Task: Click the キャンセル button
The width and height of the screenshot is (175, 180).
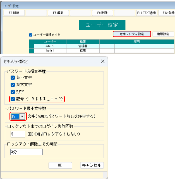Action: click(92, 165)
